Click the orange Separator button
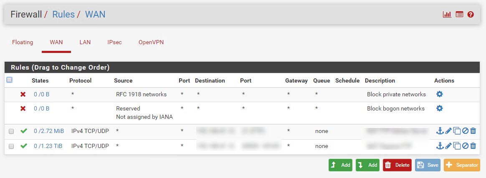Screen dimensions: 486x178 point(462,165)
